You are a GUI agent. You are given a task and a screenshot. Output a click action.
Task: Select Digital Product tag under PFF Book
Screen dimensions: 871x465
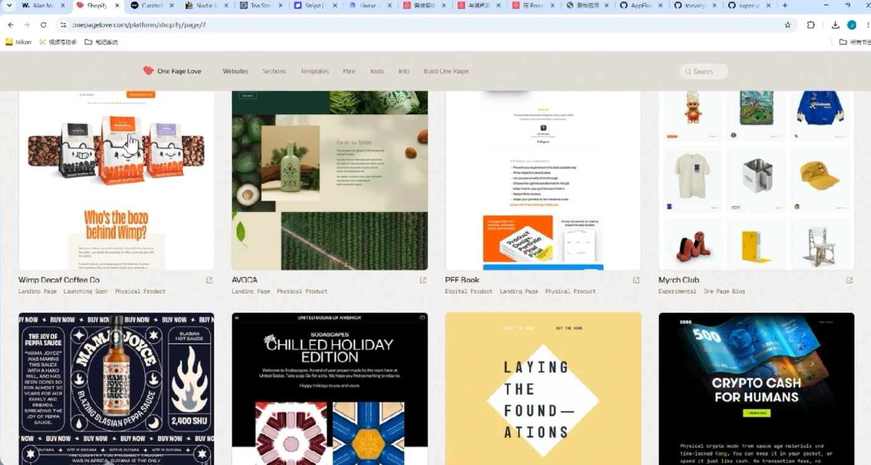click(x=469, y=291)
